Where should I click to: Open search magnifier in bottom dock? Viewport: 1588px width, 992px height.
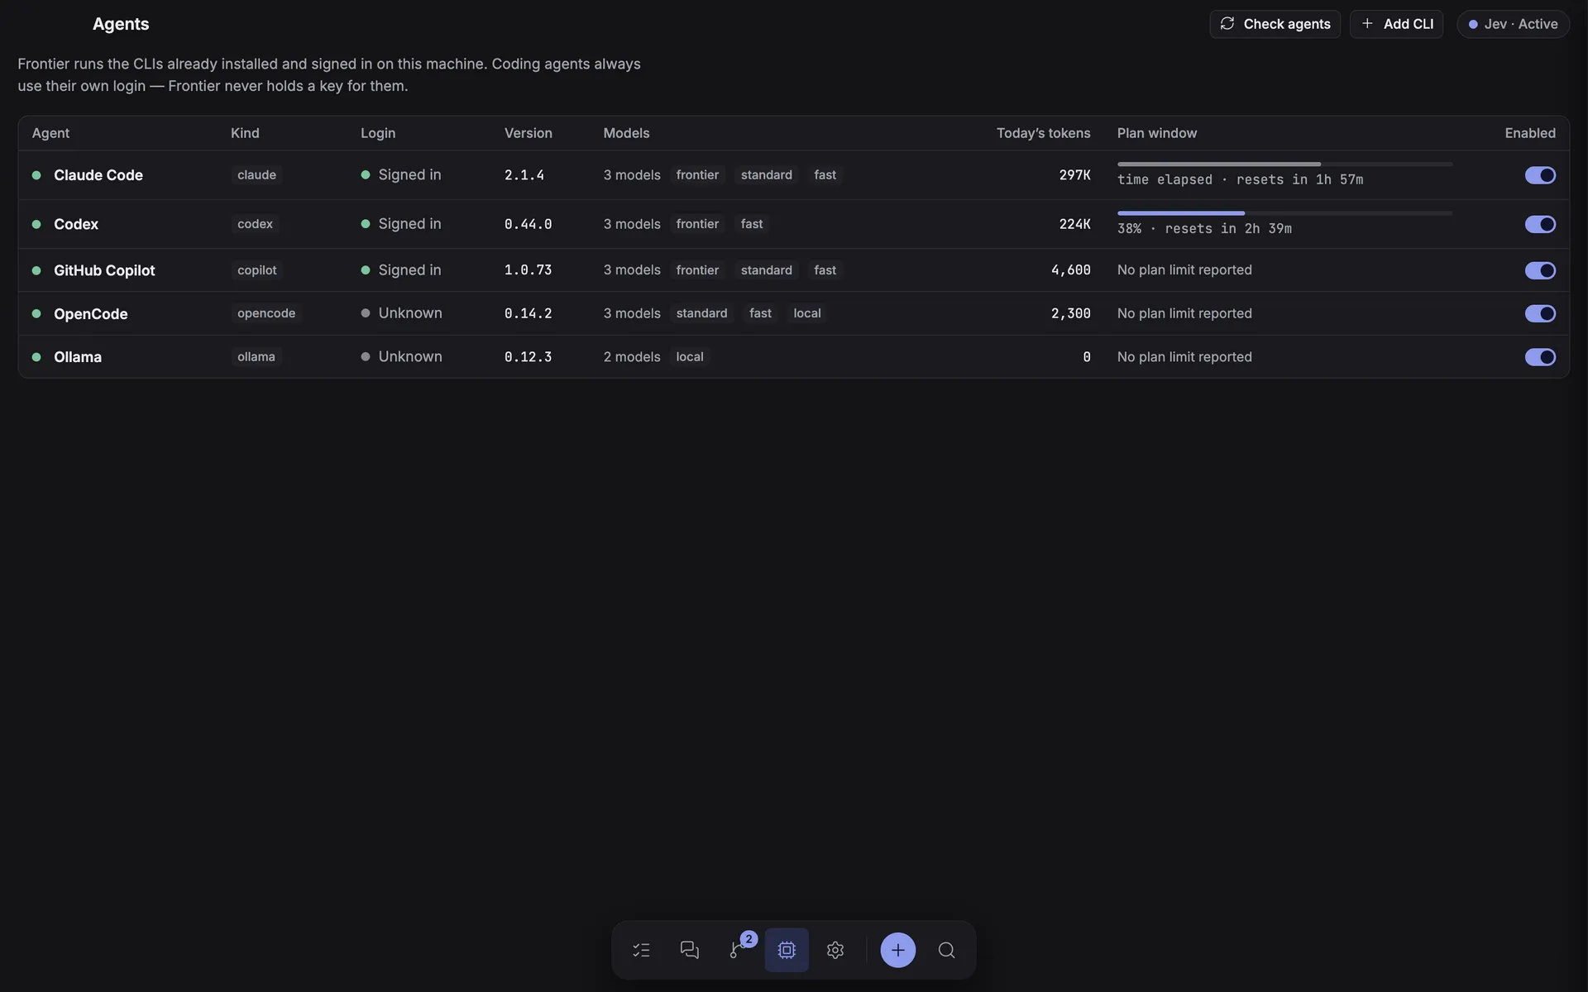click(x=947, y=950)
